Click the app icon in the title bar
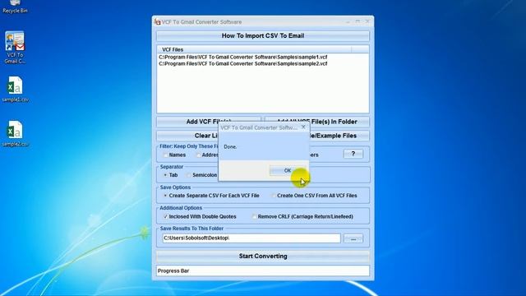Viewport: 526px width, 296px height. click(157, 22)
